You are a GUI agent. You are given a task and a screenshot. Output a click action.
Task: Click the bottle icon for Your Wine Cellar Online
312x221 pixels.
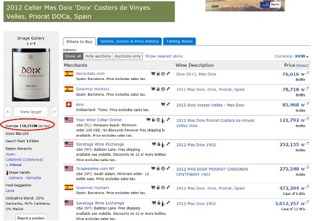[163, 120]
